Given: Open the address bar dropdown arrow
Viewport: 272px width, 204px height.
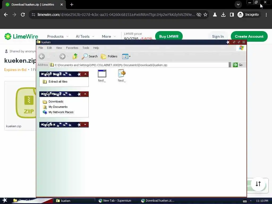Looking at the screenshot, I should point(230,65).
